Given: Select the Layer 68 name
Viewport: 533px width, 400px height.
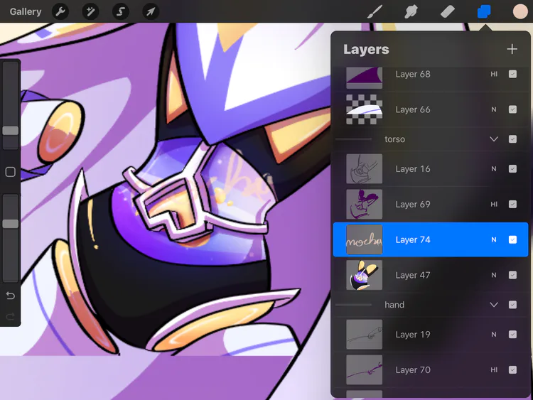Looking at the screenshot, I should tap(413, 74).
